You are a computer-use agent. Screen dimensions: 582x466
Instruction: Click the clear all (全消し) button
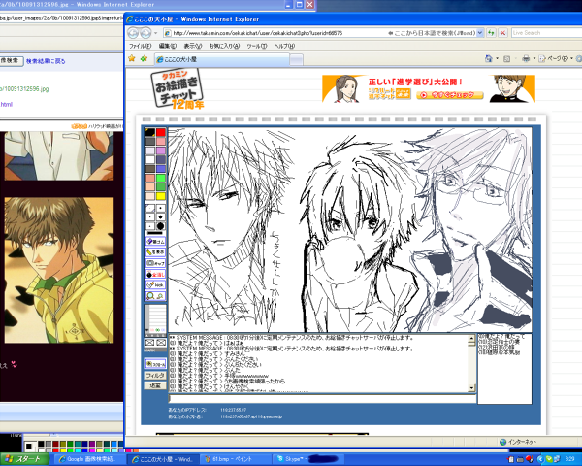coord(155,274)
